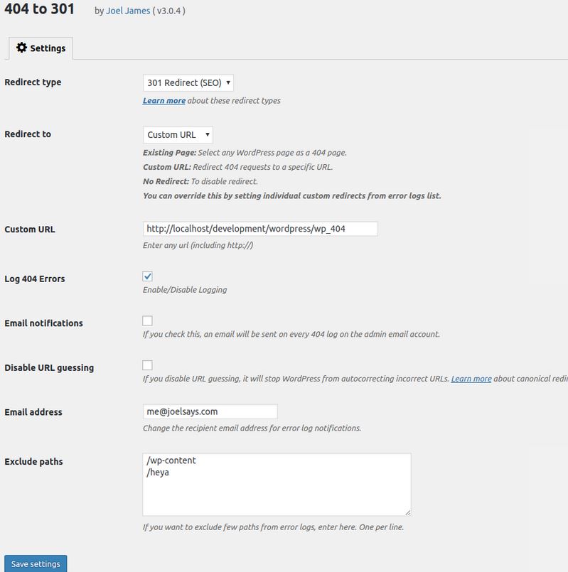Click the 'You can override this' bold note

pos(292,196)
